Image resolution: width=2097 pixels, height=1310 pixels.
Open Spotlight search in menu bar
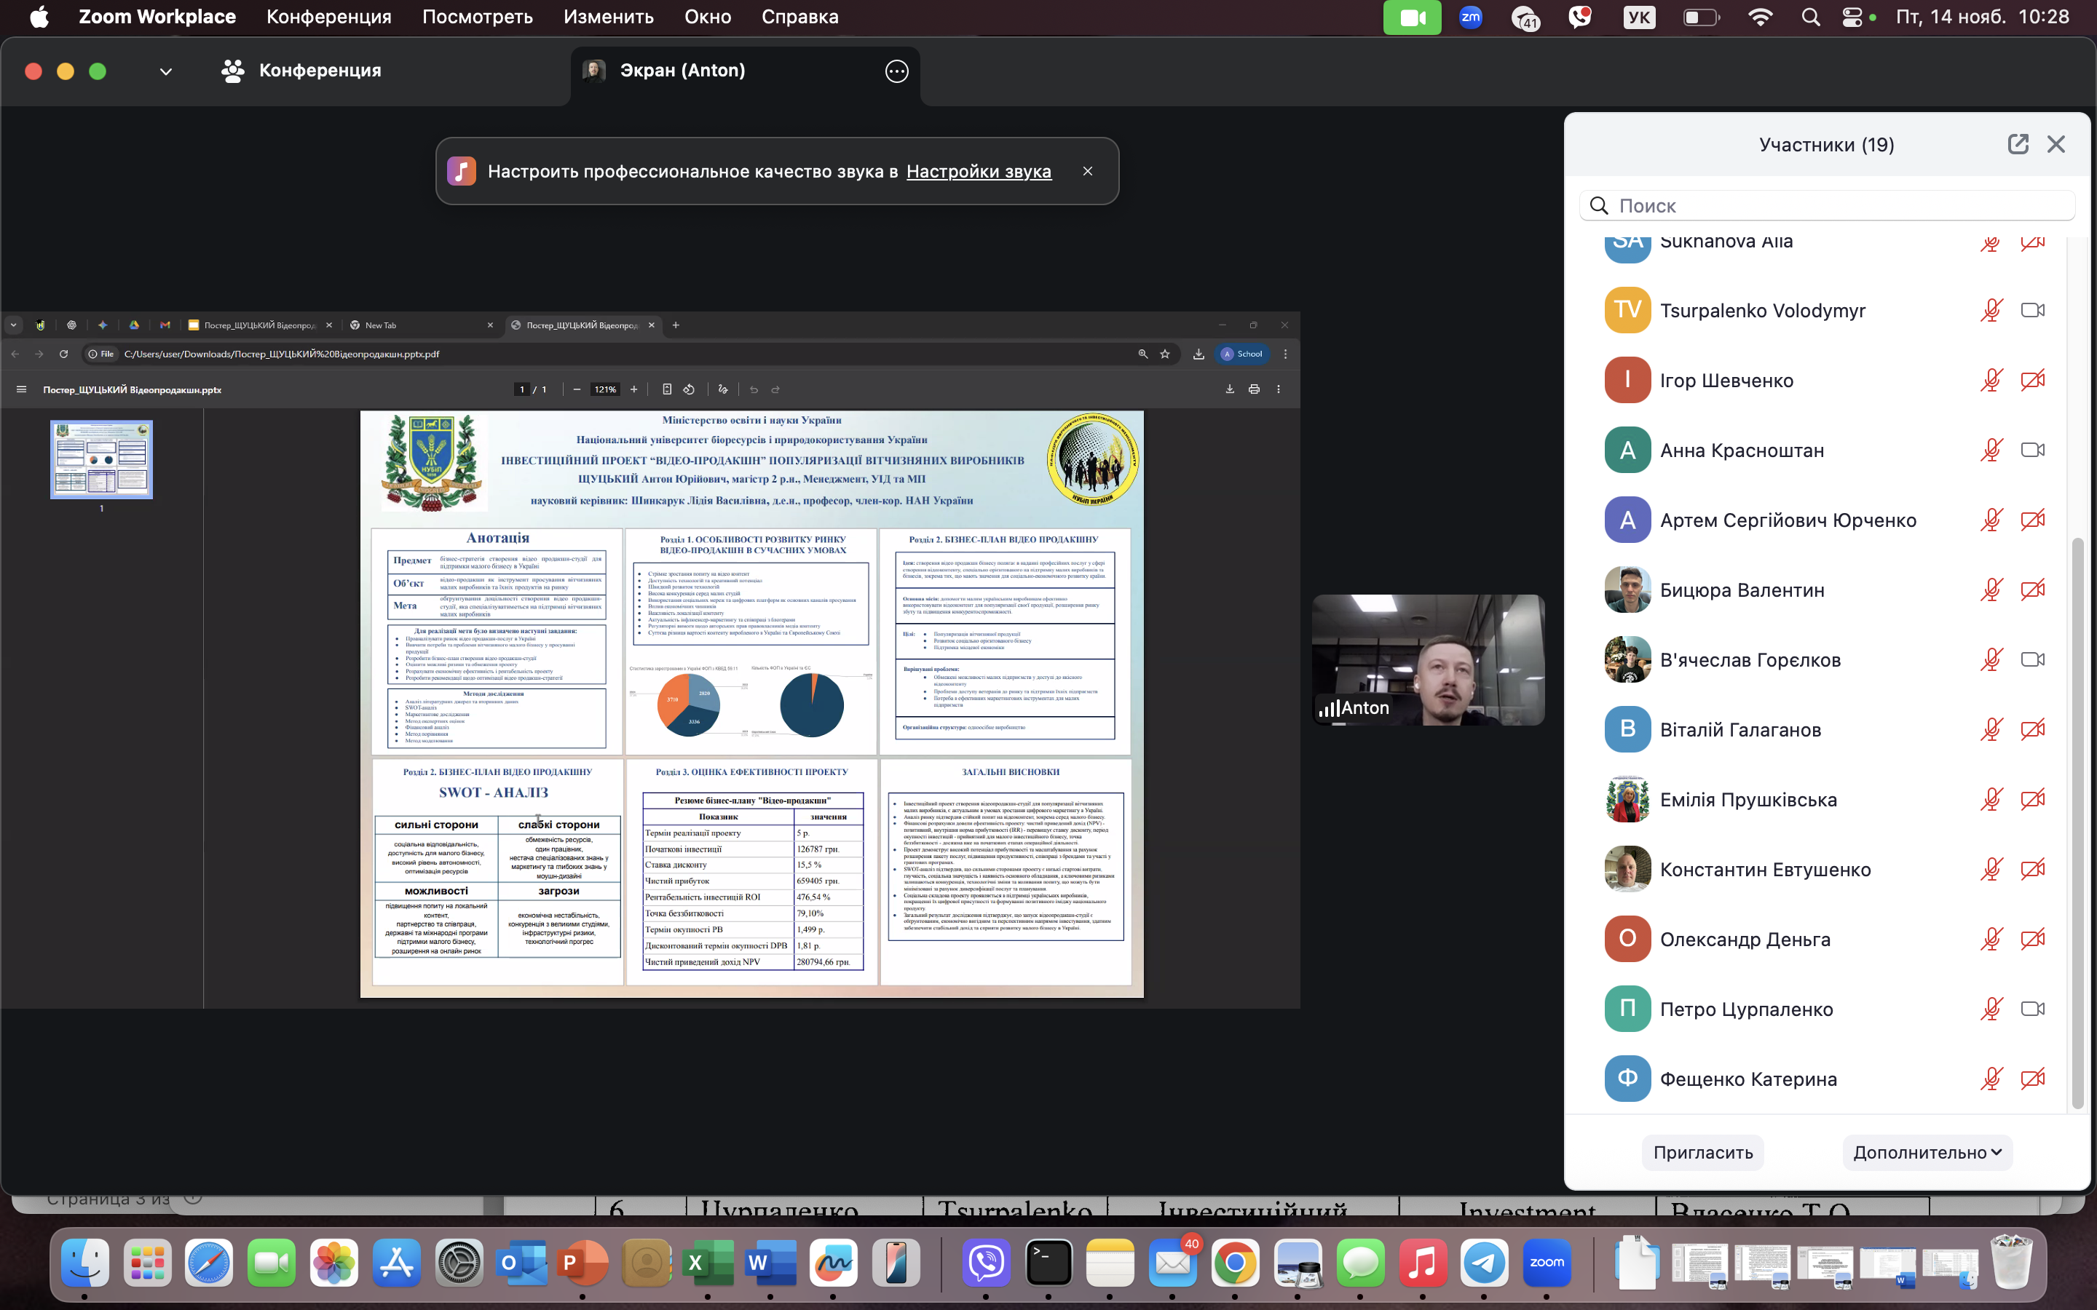1810,17
